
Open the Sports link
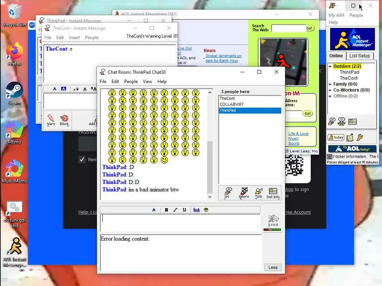pyautogui.click(x=294, y=143)
